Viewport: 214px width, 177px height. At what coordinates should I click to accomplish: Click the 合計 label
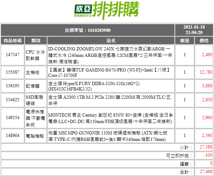[x=186, y=172]
